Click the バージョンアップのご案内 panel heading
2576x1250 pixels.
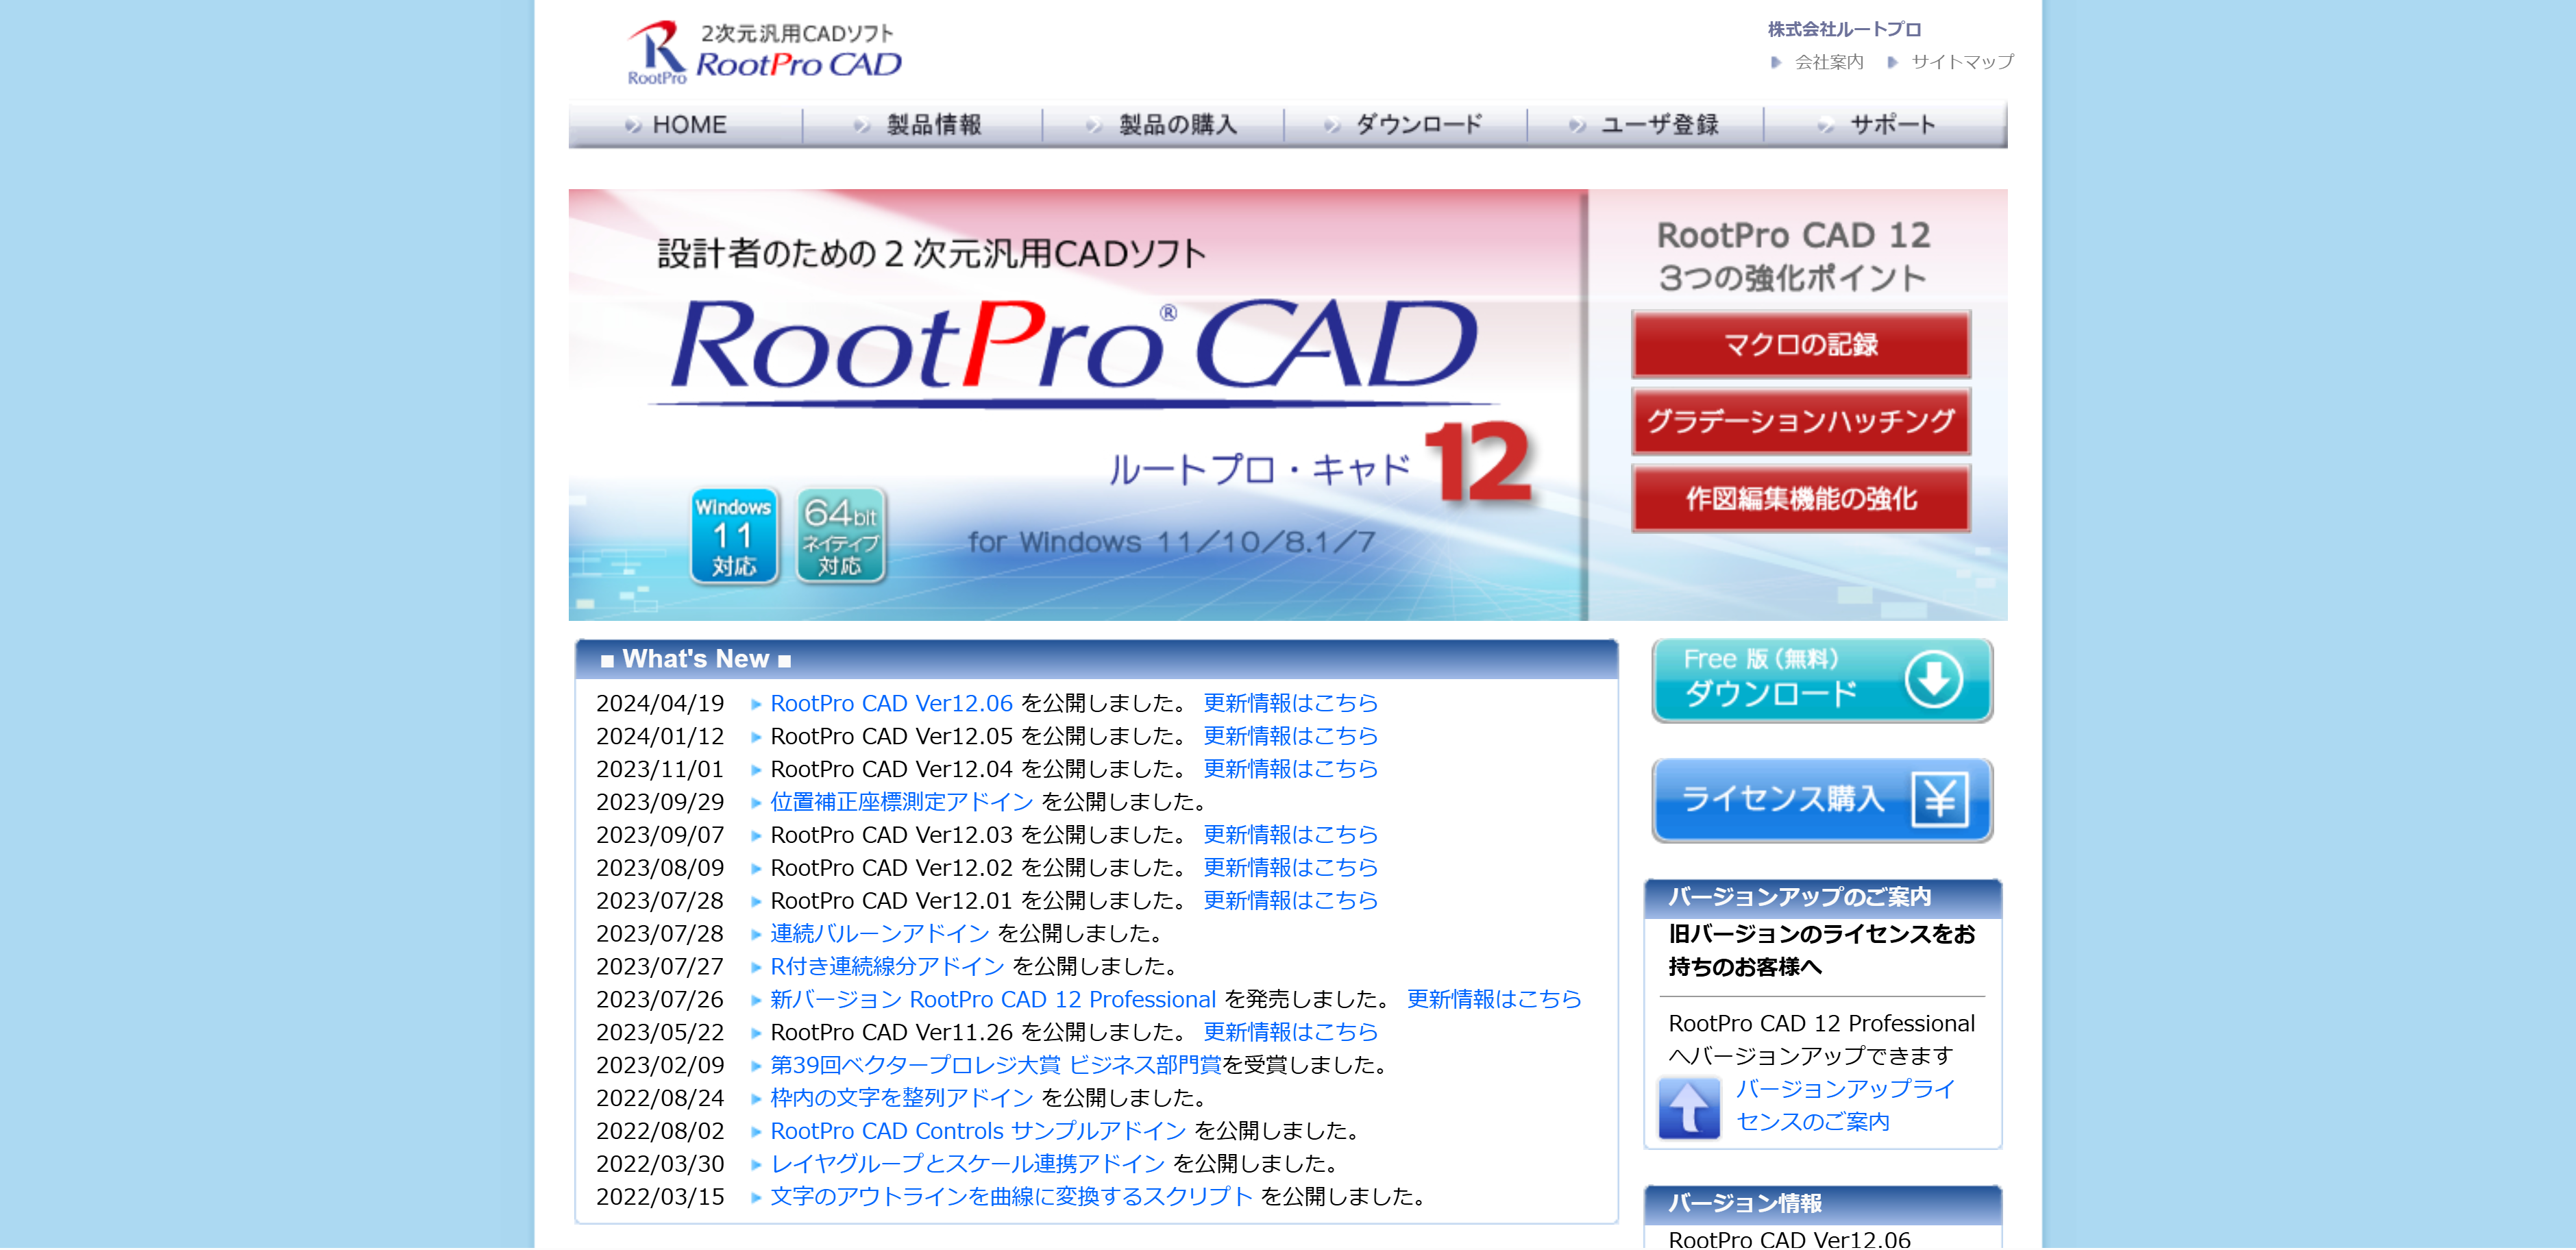coord(1799,898)
